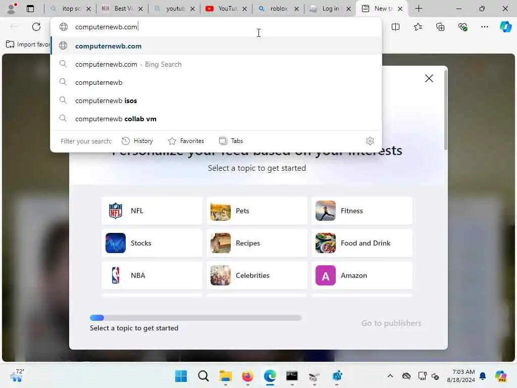Select the NFL topic card

click(152, 211)
